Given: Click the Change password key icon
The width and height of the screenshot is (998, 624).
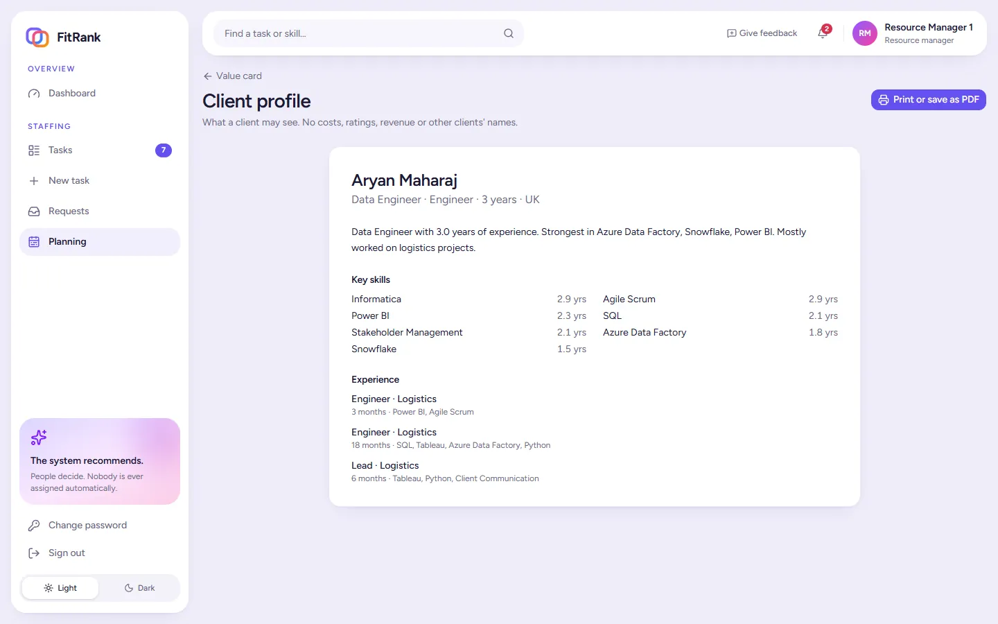Looking at the screenshot, I should tap(34, 526).
